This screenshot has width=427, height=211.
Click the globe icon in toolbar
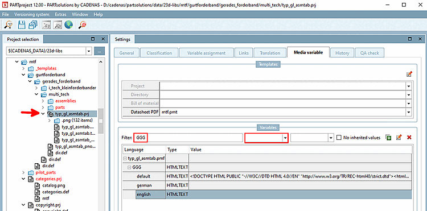coord(69,25)
